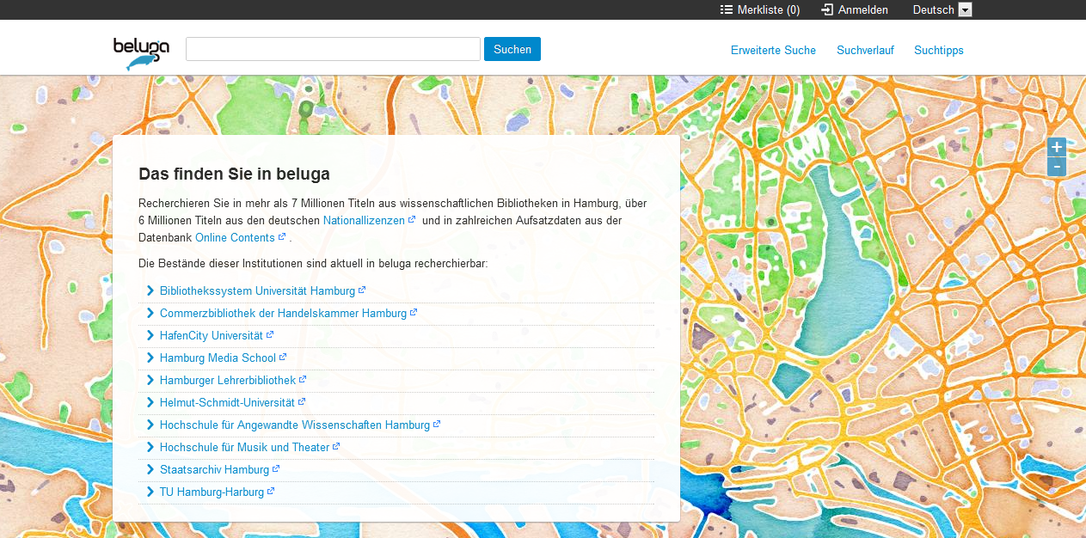Click chevron beside Helmut-Schmidt-Universität
The image size is (1086, 538).
coord(150,402)
